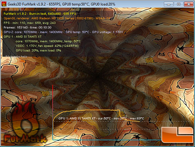Click the 'VDDC: 1.170V, fan speed: 42%' line
This screenshot has height=147, width=195.
coord(47,46)
